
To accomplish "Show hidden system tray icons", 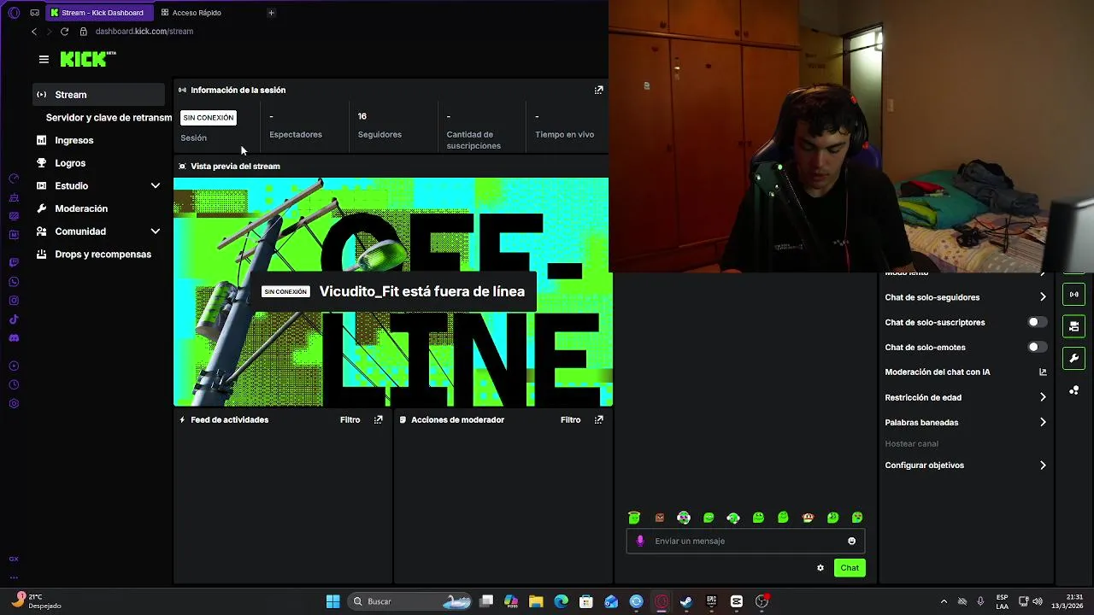I will tap(944, 601).
